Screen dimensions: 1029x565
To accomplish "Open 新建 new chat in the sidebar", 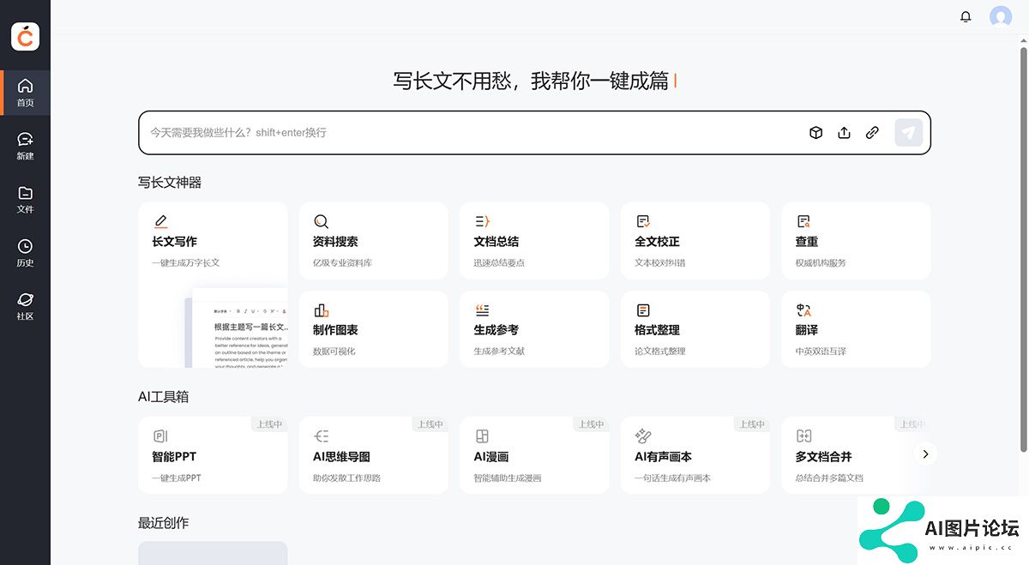I will 26,146.
